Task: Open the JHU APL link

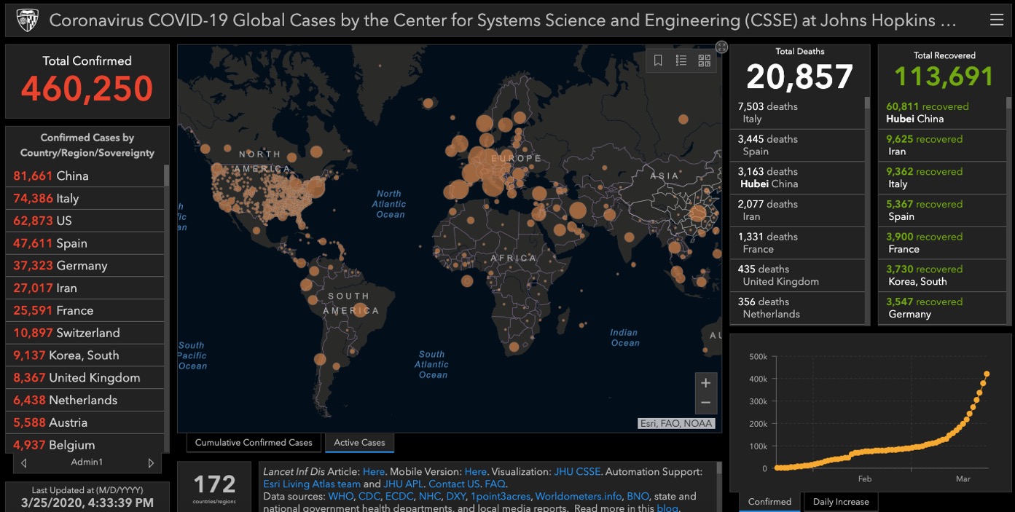Action: 403,484
